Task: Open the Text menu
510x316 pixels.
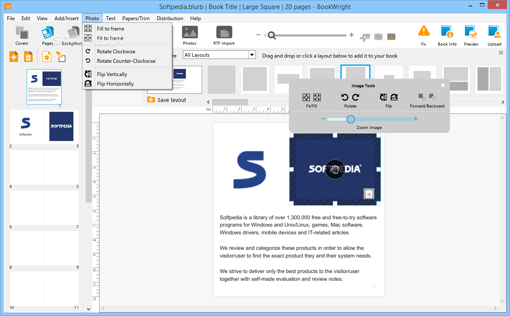Action: 111,18
